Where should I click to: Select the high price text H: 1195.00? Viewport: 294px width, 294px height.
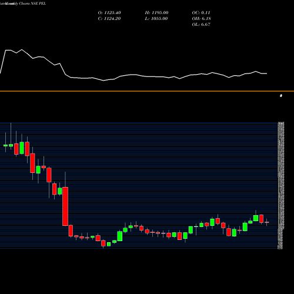coord(156,13)
